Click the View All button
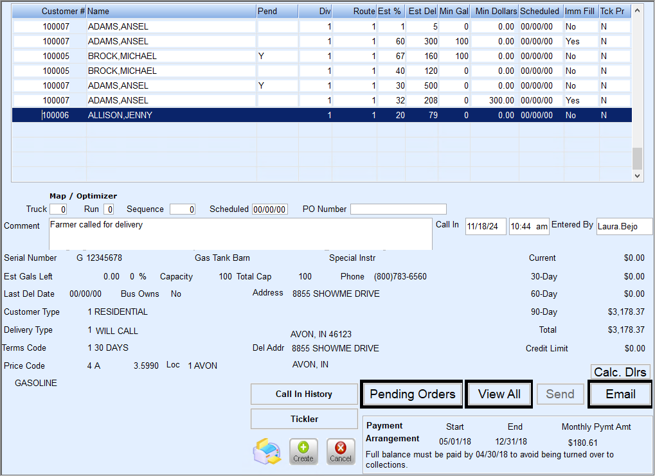 (499, 394)
